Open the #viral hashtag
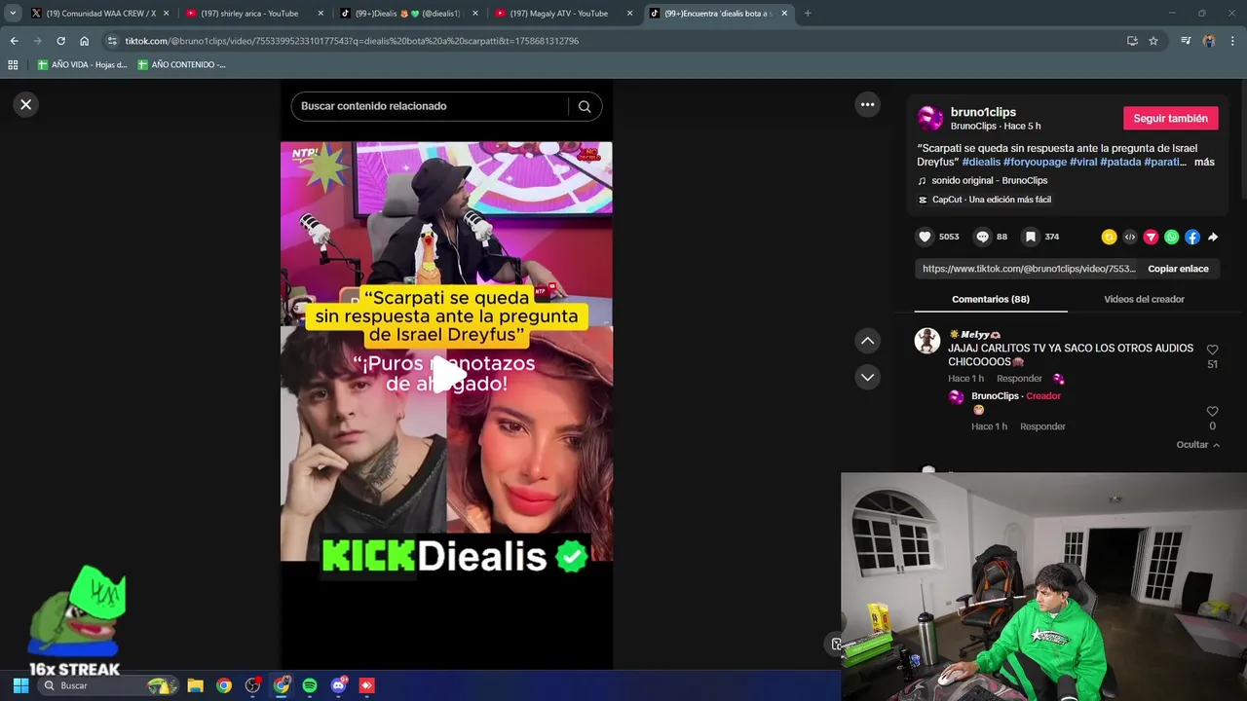The image size is (1247, 701). [x=1083, y=162]
